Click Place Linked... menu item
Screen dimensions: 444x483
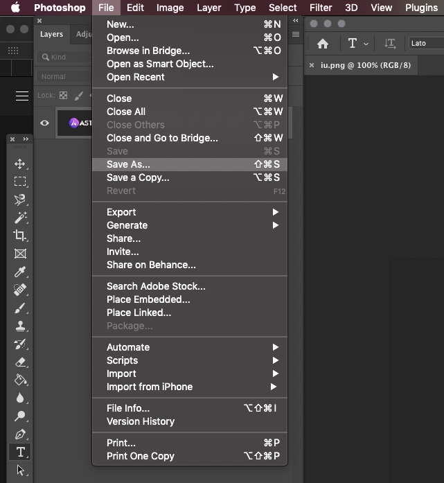tap(190, 313)
